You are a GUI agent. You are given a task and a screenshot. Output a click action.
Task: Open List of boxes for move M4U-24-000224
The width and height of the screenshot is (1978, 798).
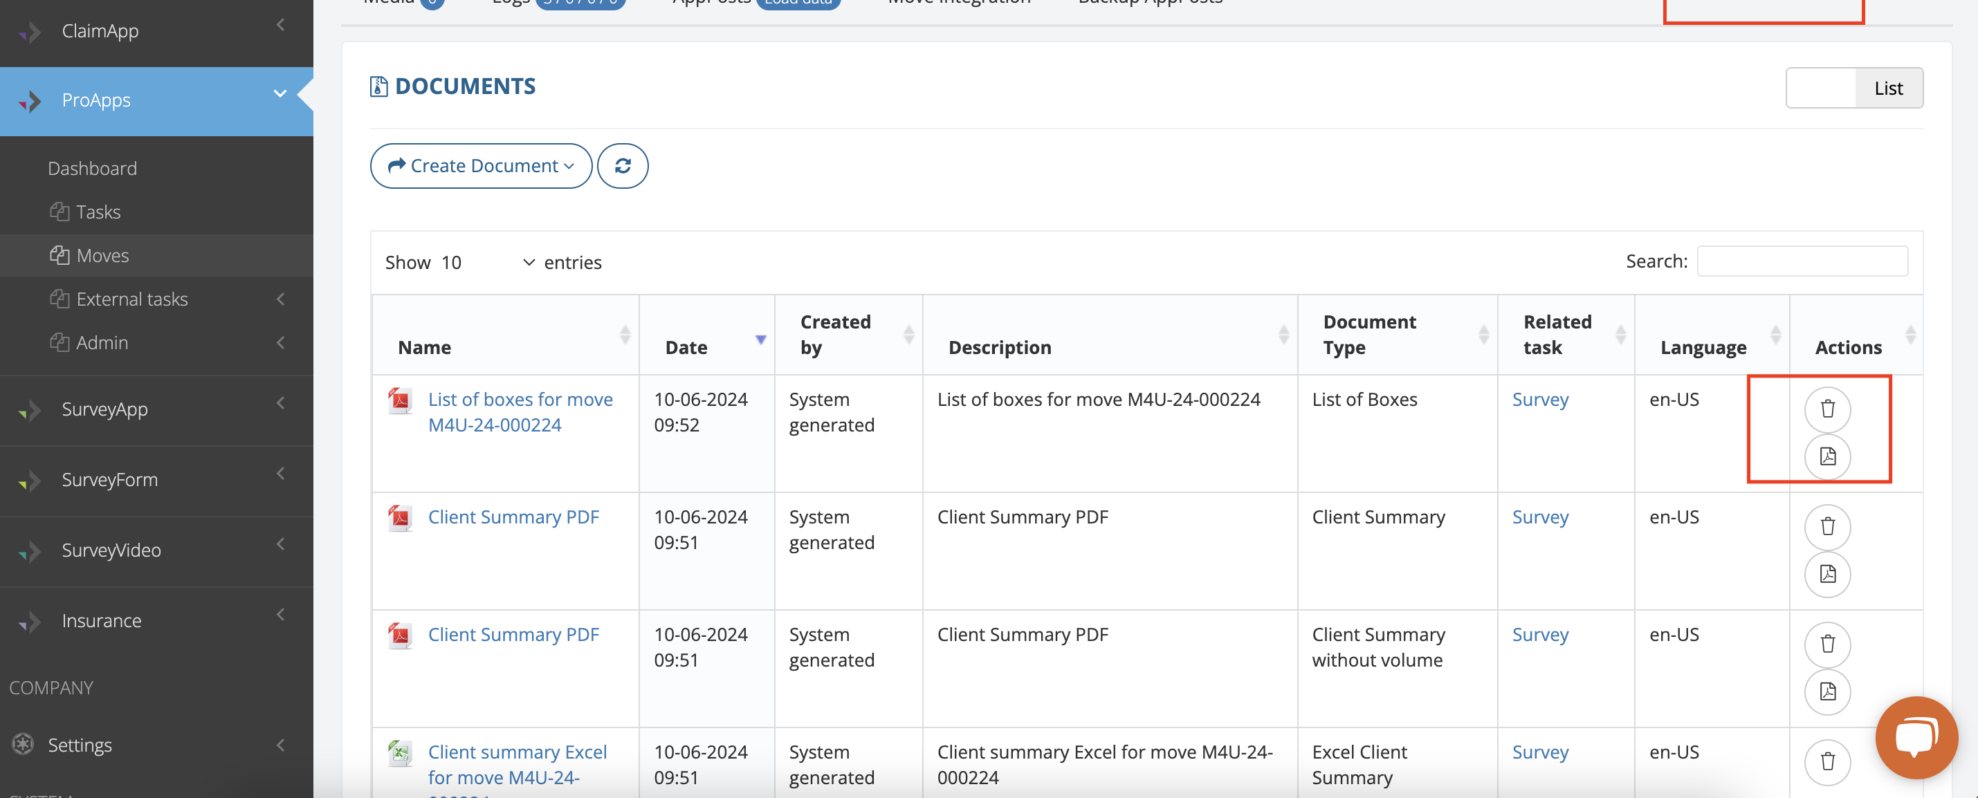pos(520,412)
